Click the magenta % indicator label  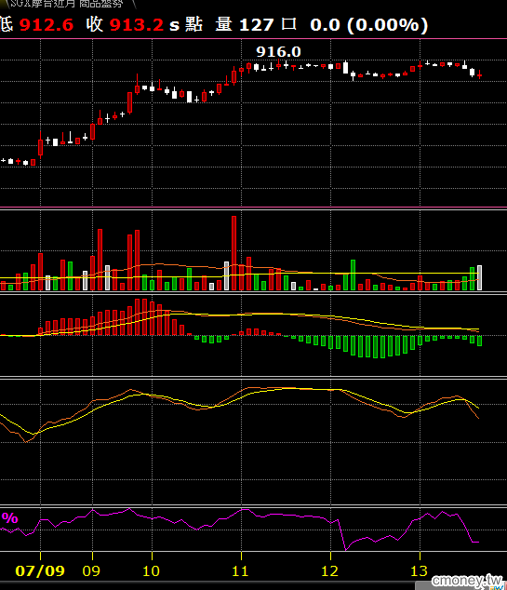coord(10,518)
